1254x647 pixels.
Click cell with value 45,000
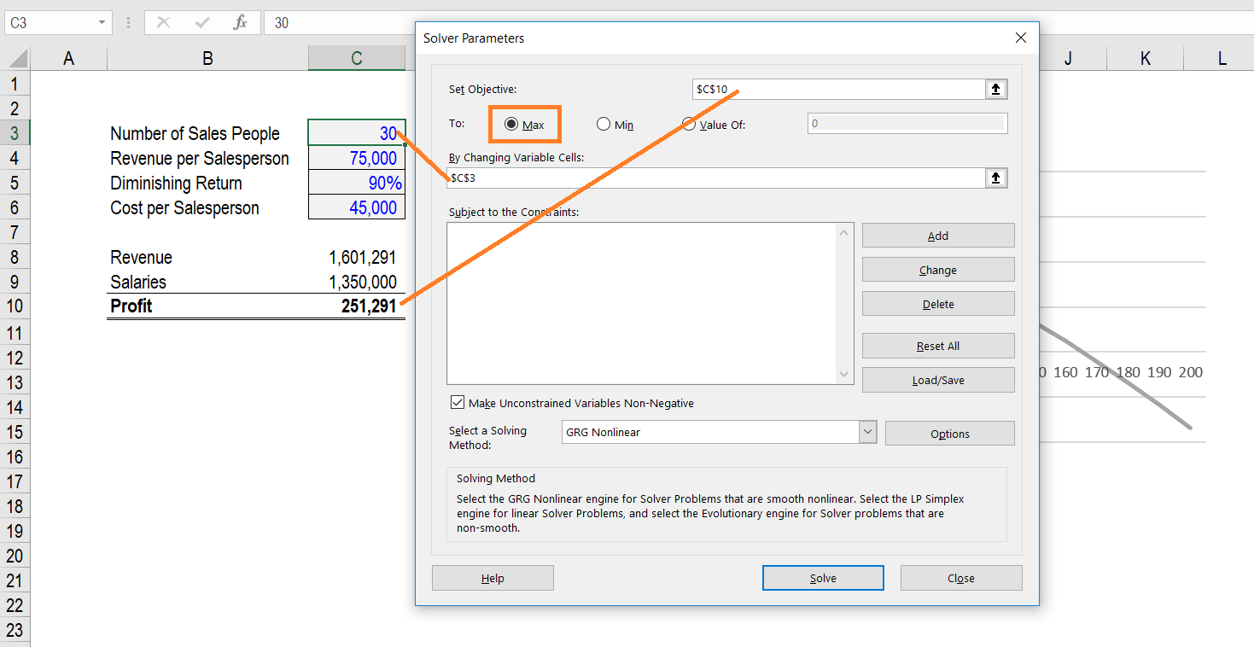356,207
